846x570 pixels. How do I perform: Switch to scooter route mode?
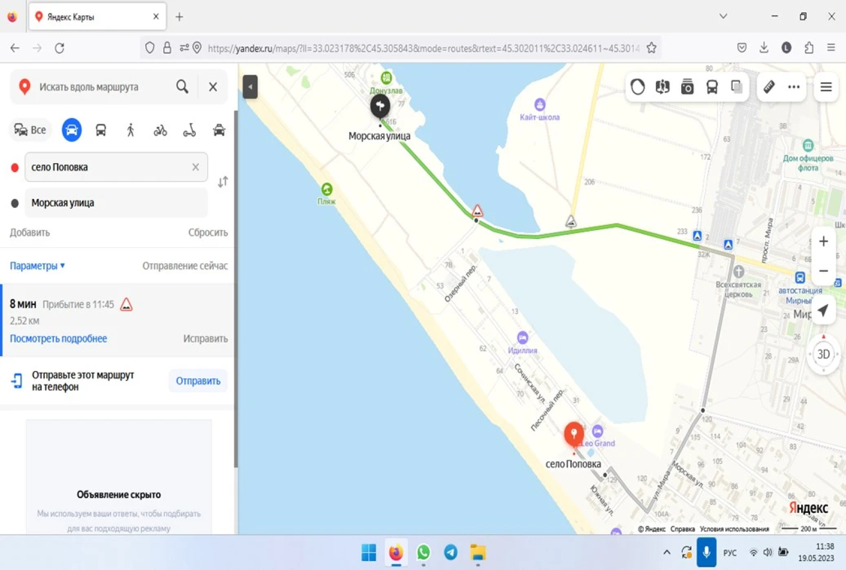coord(190,130)
